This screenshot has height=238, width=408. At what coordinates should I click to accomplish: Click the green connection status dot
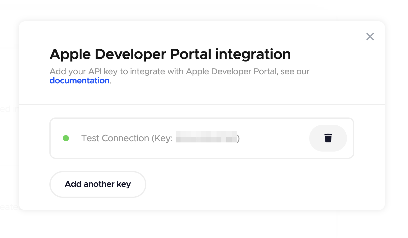66,138
